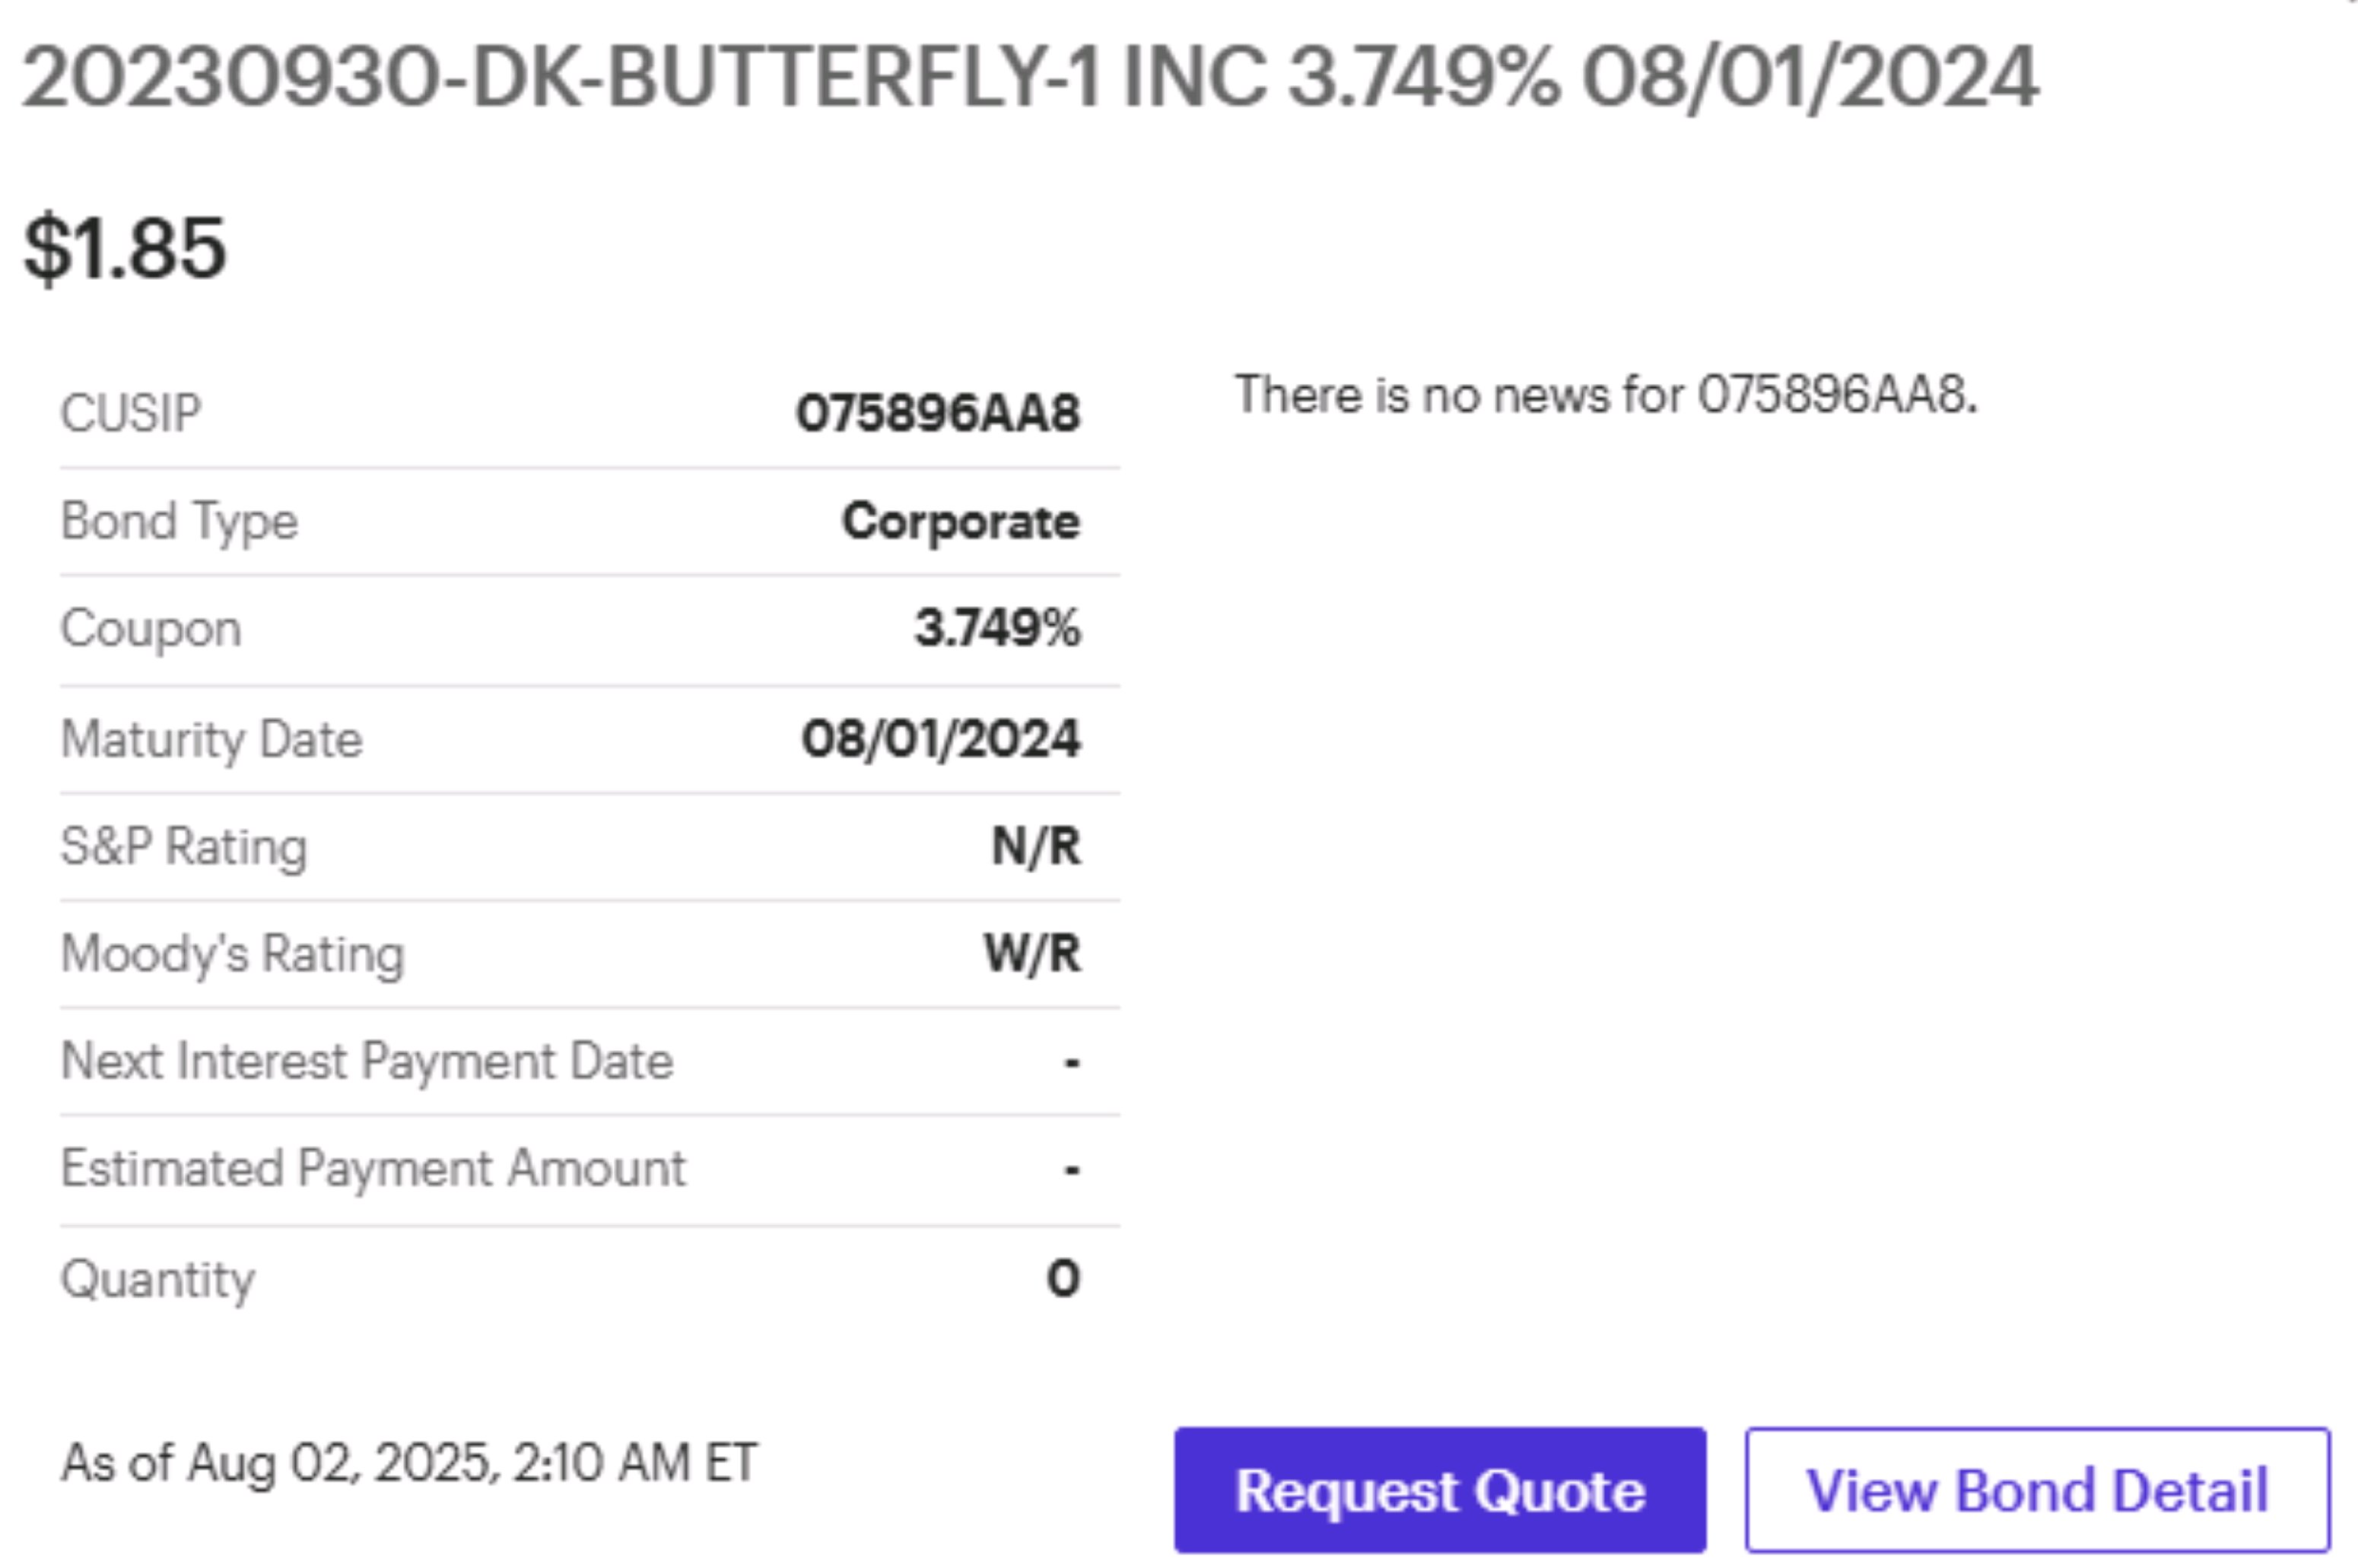Click the Request Quote button

coord(1439,1490)
